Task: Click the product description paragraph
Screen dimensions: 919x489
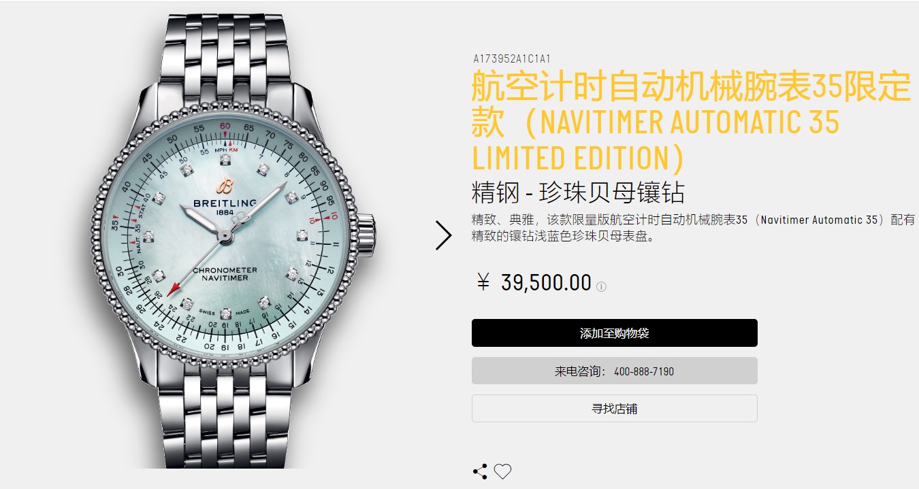Action: [693, 229]
